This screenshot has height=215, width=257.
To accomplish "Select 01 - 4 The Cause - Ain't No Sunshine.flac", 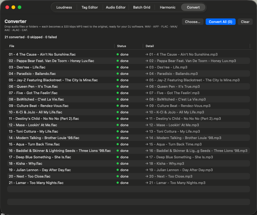I will (x=42, y=54).
